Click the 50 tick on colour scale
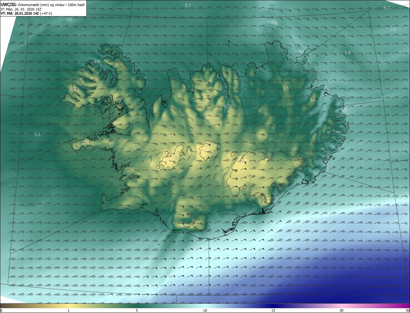Screen dimensions: 410x313 (407, 310)
